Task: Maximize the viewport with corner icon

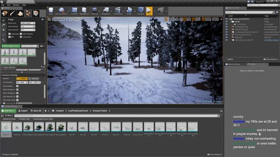Action: point(221,19)
